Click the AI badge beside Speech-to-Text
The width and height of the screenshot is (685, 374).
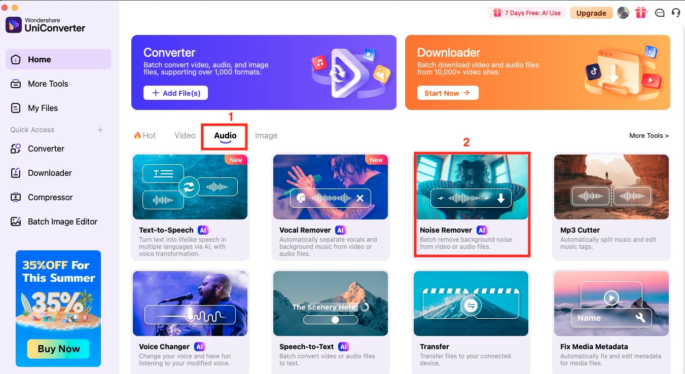click(343, 347)
